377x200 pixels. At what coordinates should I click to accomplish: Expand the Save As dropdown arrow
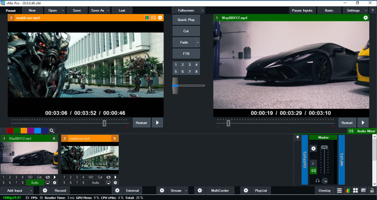coord(108,10)
